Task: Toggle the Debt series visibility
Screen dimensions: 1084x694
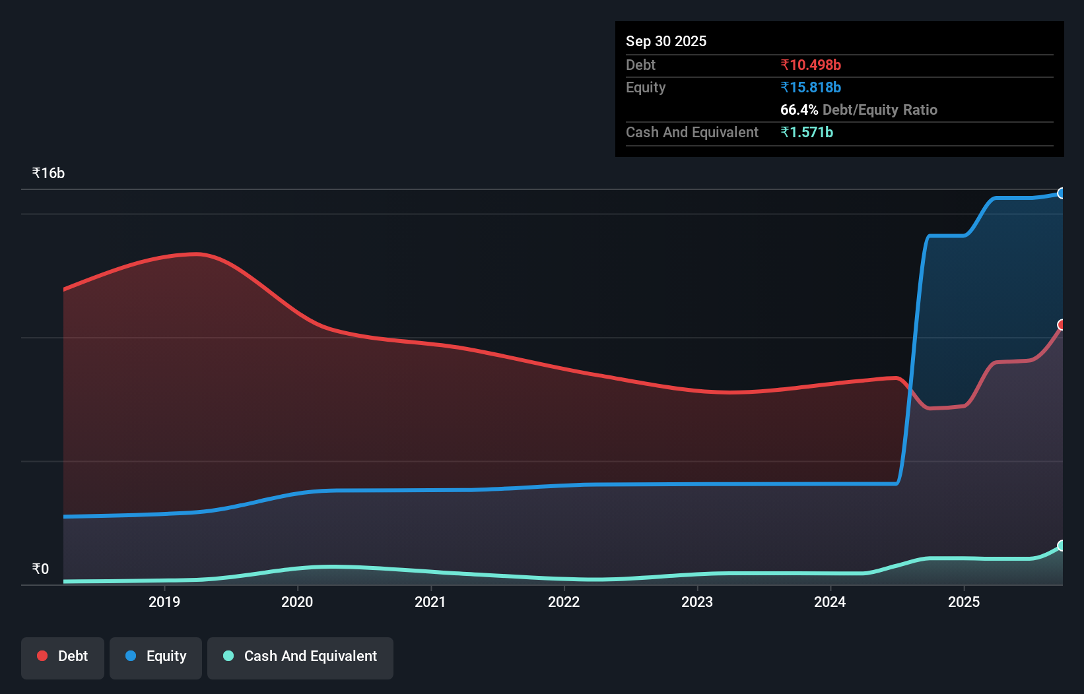Action: coord(63,658)
